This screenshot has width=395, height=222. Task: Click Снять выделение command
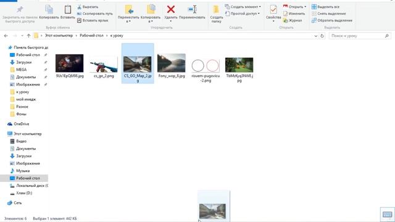(329, 14)
